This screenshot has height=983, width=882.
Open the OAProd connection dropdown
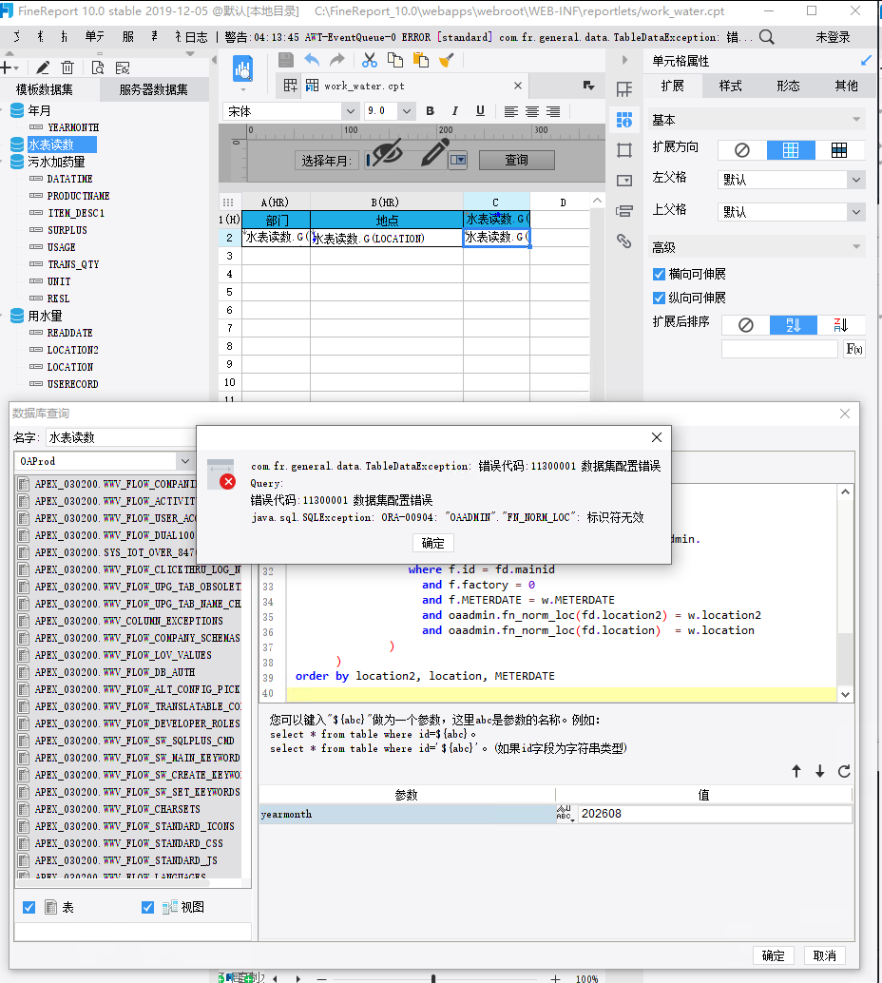[x=185, y=461]
